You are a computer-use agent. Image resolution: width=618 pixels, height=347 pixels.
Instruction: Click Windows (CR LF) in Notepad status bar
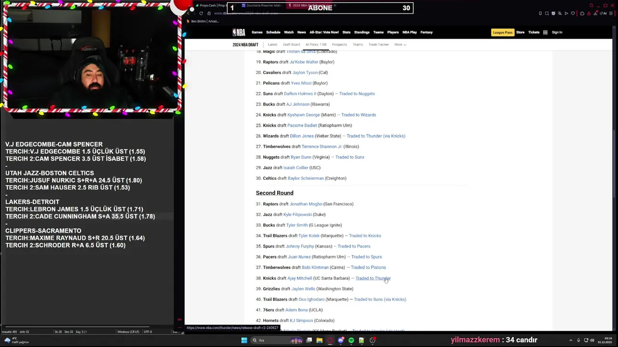(128, 332)
